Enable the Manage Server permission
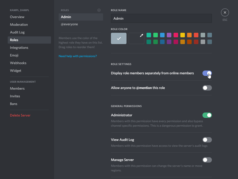 tap(207, 160)
